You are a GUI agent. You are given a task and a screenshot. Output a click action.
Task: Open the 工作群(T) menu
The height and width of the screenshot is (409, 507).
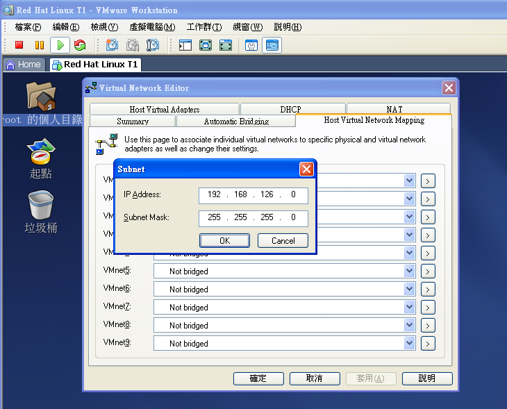pyautogui.click(x=204, y=27)
